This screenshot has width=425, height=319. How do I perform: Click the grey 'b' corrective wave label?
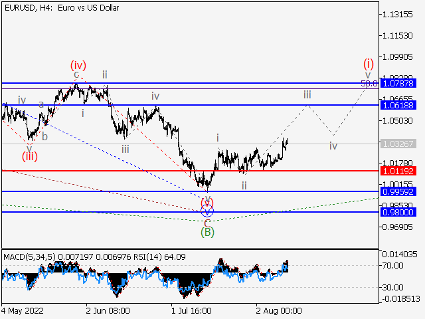coord(44,136)
